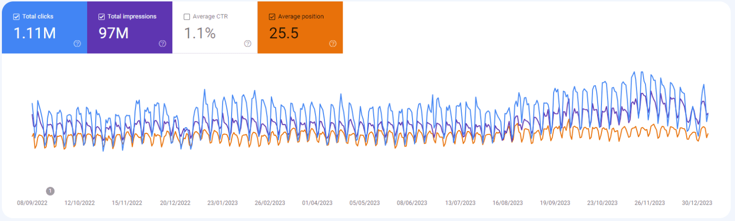This screenshot has height=221, width=735.
Task: Click the 1.11M total clicks value
Action: 35,33
